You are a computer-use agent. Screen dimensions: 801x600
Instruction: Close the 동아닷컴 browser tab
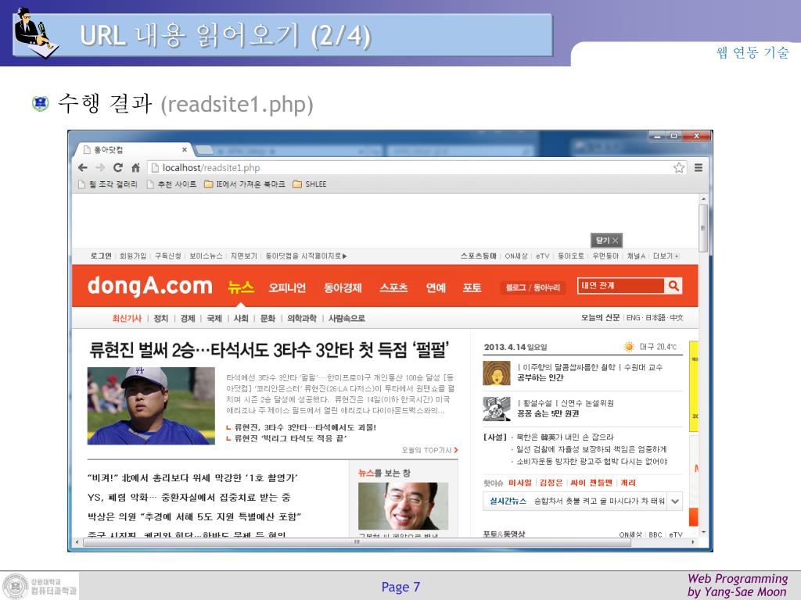click(185, 149)
